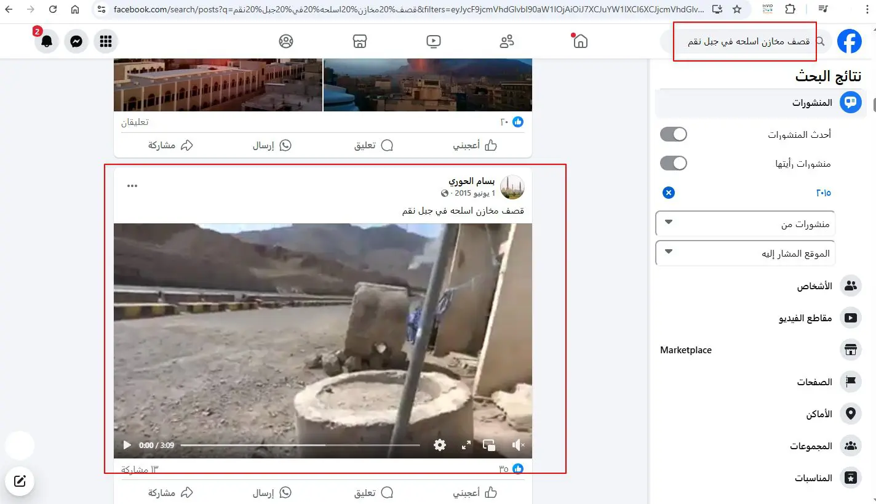Click أعجبني button under the video post
Image resolution: width=876 pixels, height=504 pixels.
475,492
